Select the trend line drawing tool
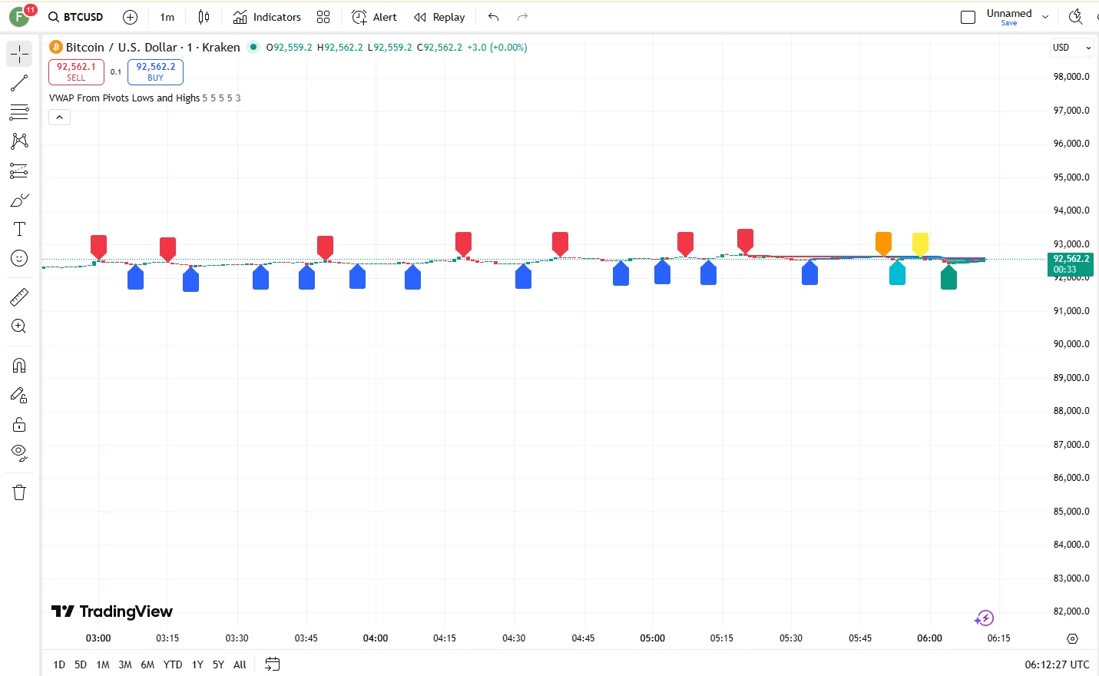Image resolution: width=1099 pixels, height=676 pixels. [19, 83]
